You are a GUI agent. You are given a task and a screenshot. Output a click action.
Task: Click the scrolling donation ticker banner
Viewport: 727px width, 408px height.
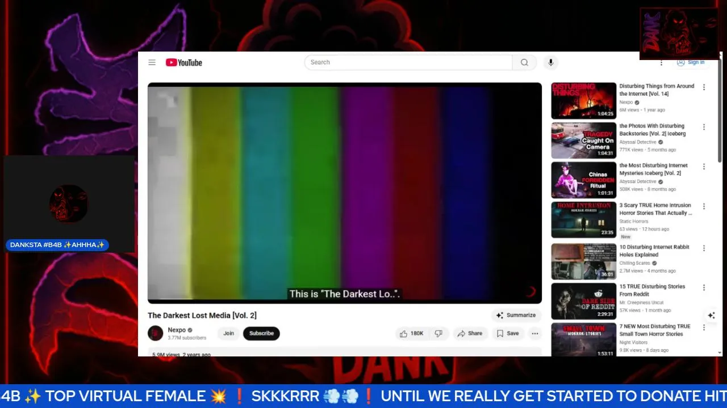click(363, 396)
